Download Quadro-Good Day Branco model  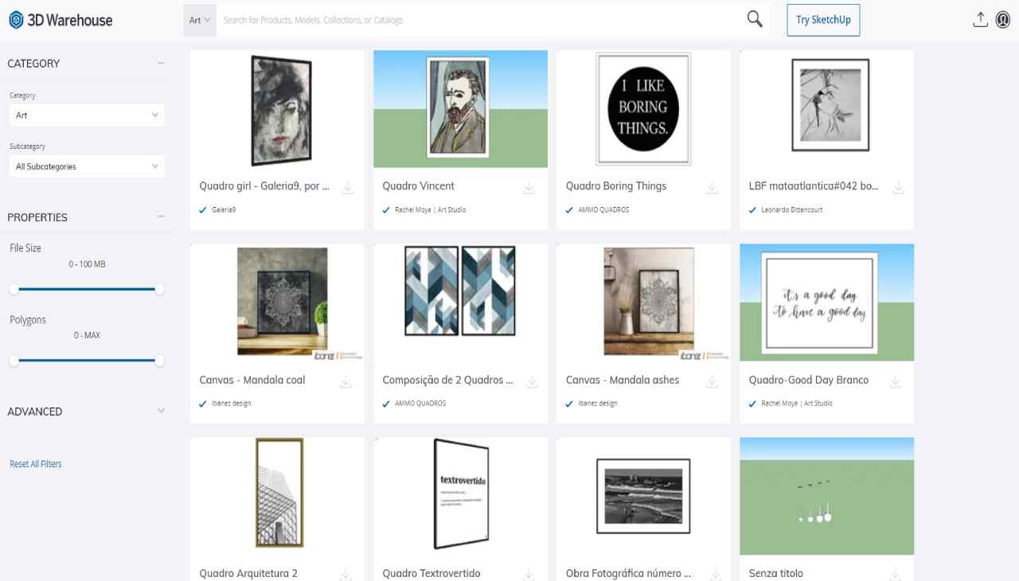896,382
